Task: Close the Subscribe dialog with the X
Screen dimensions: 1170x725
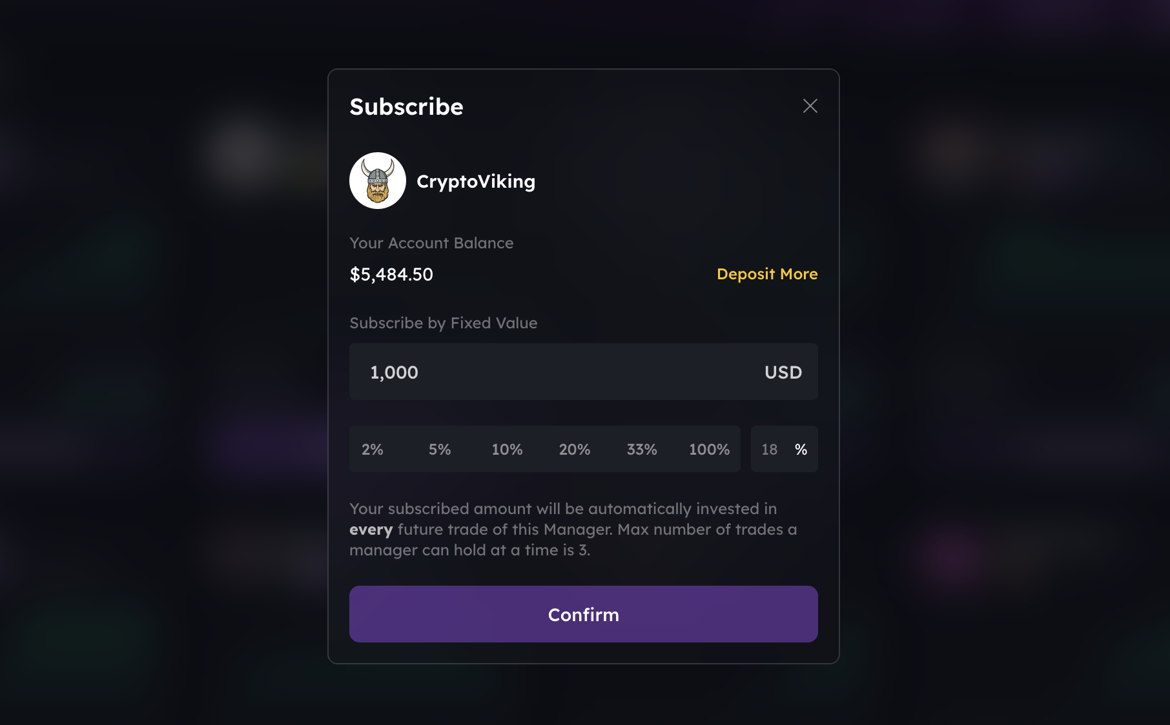Action: 810,106
